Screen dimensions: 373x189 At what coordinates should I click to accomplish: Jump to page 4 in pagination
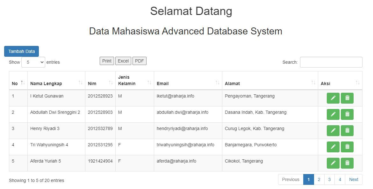340,179
